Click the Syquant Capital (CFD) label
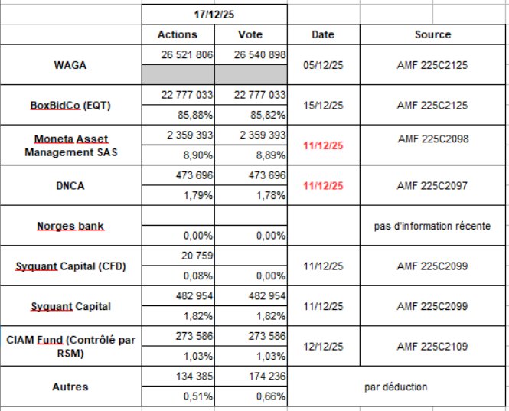509x411 pixels. (x=70, y=266)
